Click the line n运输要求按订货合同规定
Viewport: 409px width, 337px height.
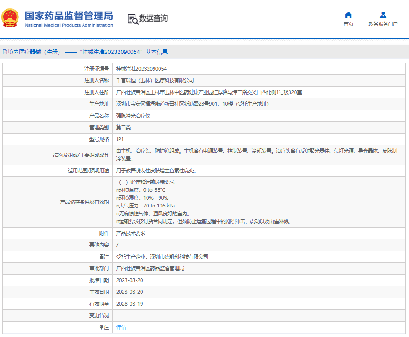[204, 221]
